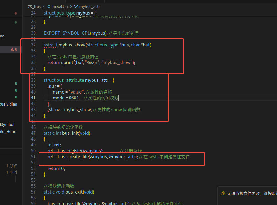277x205 pixels.
Task: Click the symbol icon before mybus_attr
Action: 76,7
